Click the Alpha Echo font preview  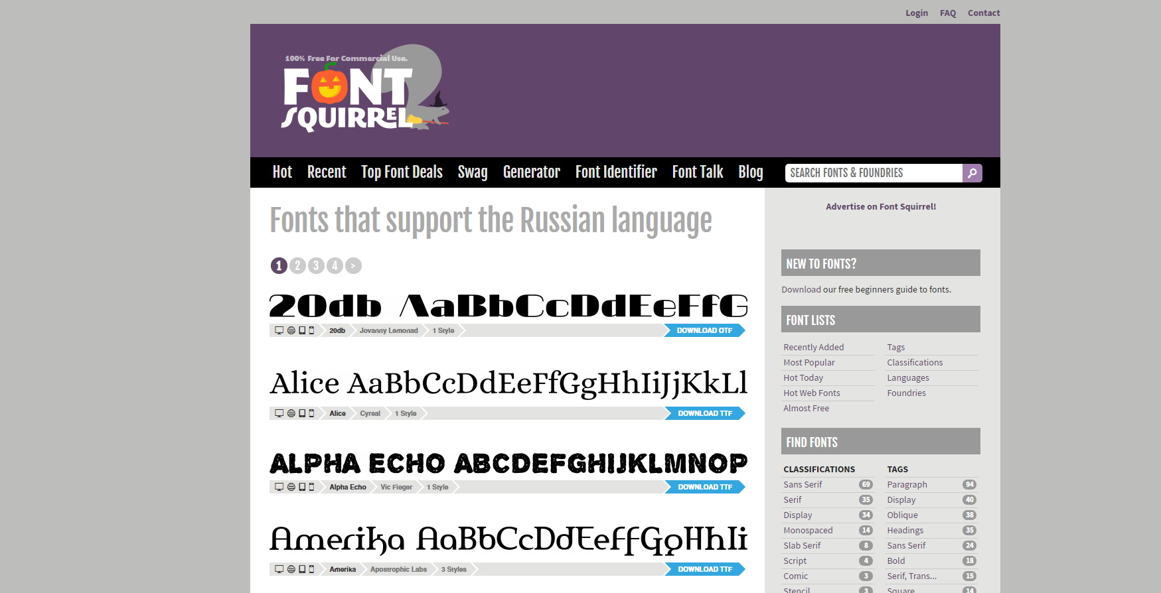[x=508, y=463]
